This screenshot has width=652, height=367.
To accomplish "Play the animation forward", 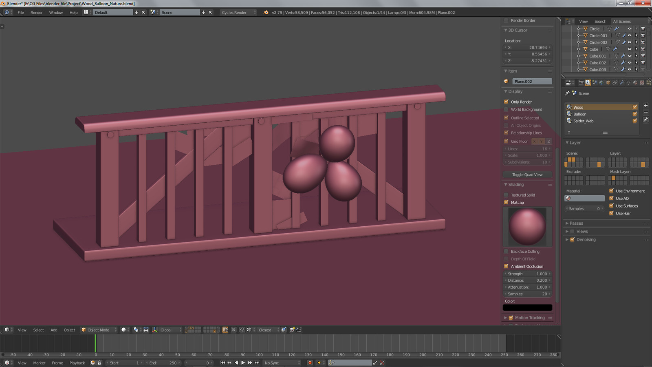I will coord(243,363).
